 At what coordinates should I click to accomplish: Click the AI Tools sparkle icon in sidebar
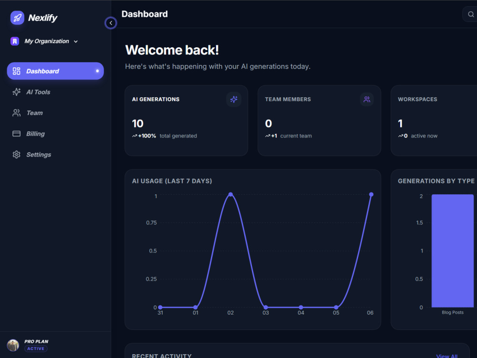[x=16, y=92]
